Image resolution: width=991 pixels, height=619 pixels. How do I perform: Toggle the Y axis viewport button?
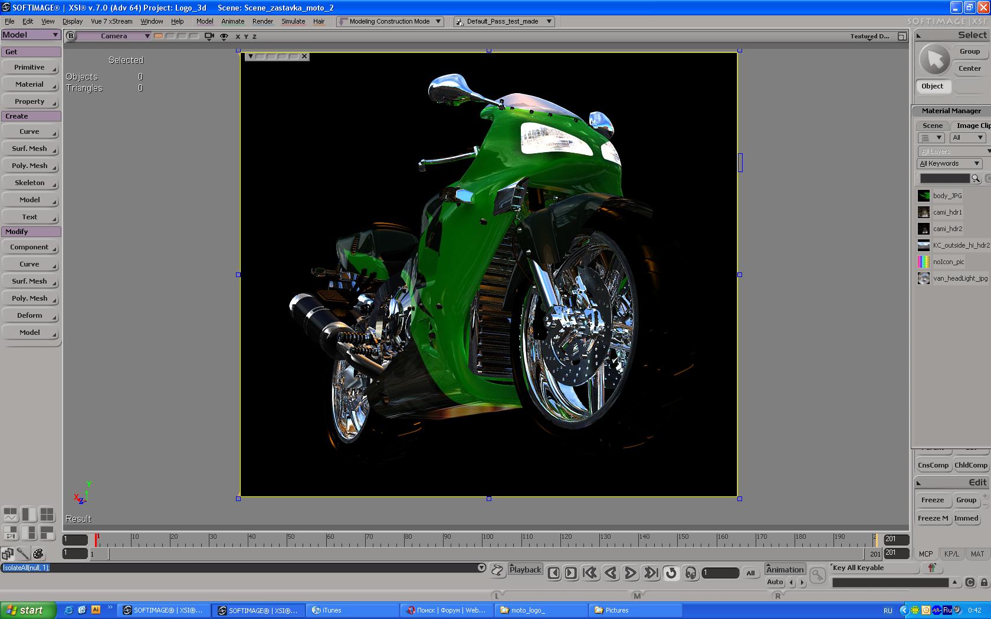[246, 37]
